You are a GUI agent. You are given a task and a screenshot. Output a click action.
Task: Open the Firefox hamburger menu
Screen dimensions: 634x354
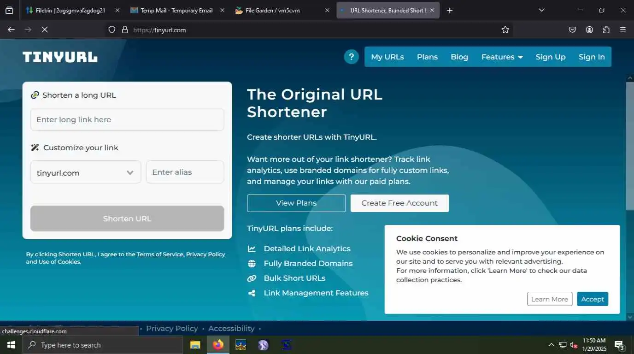622,29
